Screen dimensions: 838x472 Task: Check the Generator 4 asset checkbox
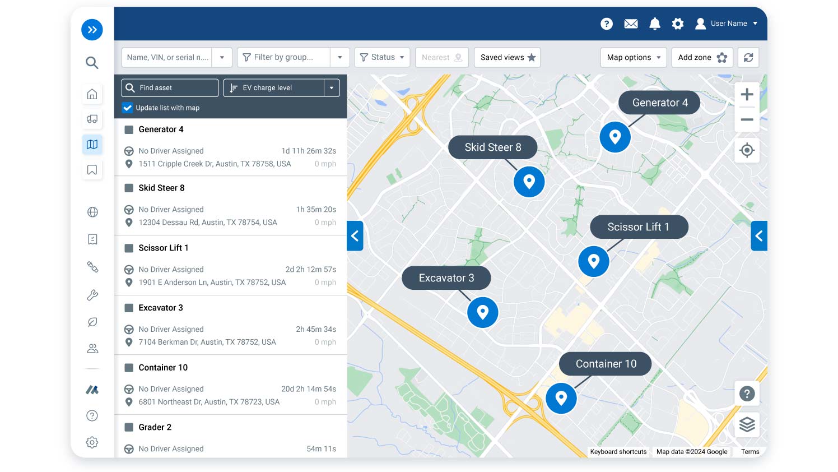128,129
